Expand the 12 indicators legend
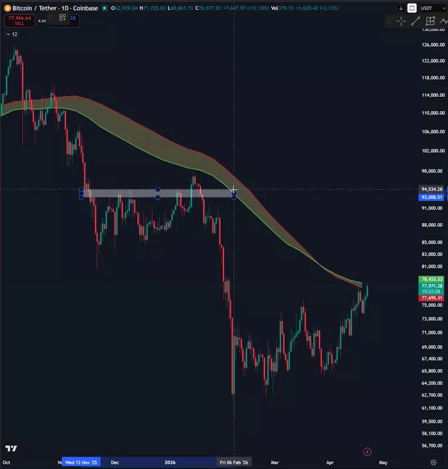The height and width of the screenshot is (469, 448). [12, 35]
